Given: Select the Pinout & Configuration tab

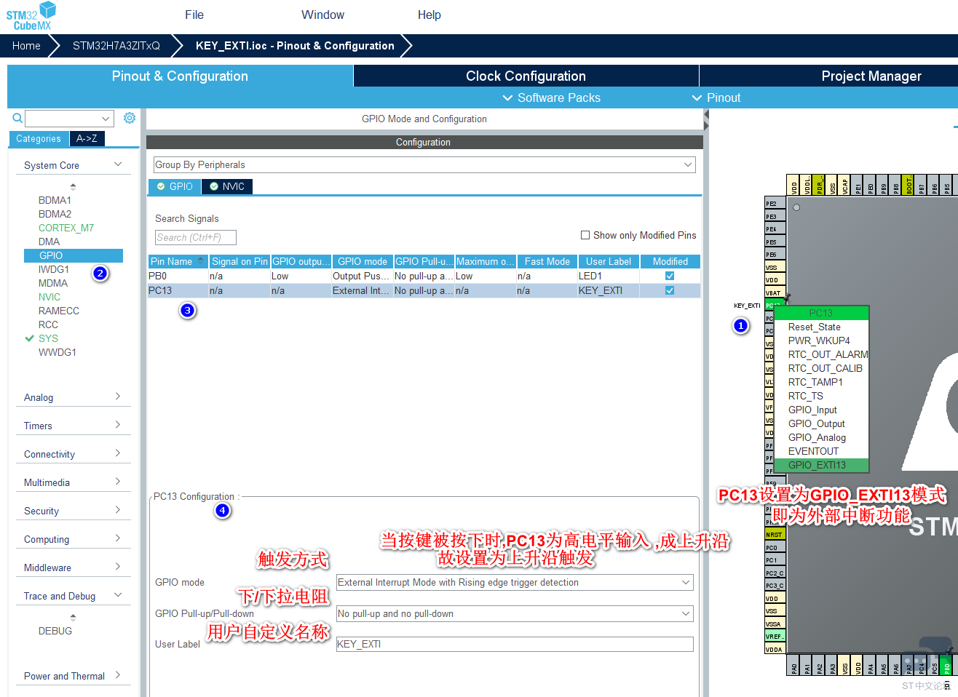Looking at the screenshot, I should click(180, 76).
